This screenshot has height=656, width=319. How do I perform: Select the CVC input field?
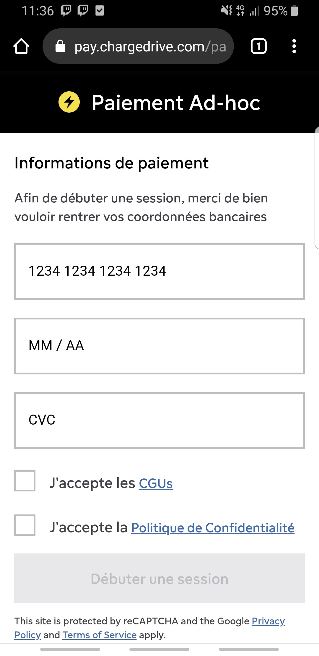click(x=159, y=420)
